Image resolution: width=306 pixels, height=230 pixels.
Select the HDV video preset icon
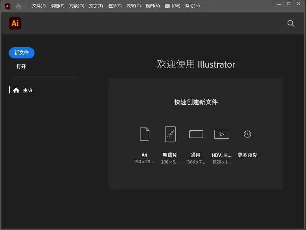[x=221, y=134]
